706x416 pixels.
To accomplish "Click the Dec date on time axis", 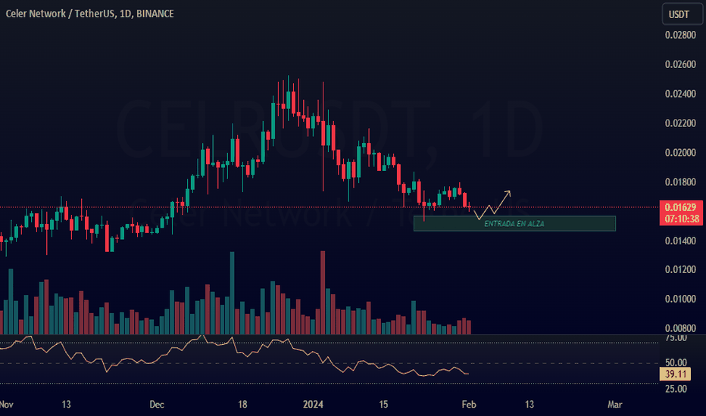I will (157, 405).
